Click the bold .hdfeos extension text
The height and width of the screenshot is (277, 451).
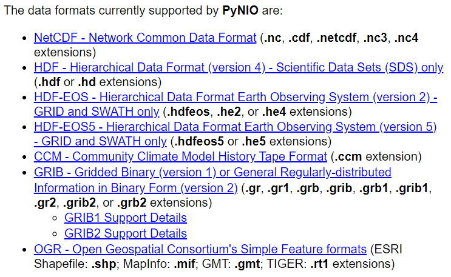tap(188, 112)
